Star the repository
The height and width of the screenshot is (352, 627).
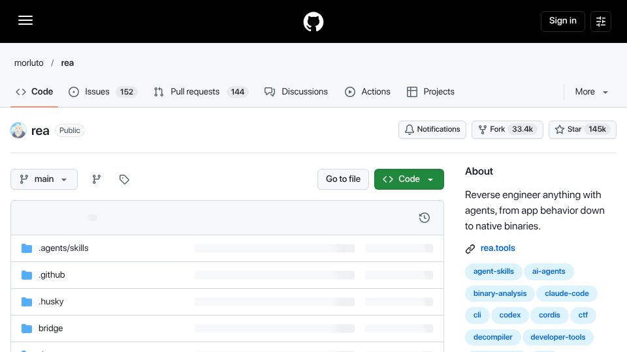point(582,130)
